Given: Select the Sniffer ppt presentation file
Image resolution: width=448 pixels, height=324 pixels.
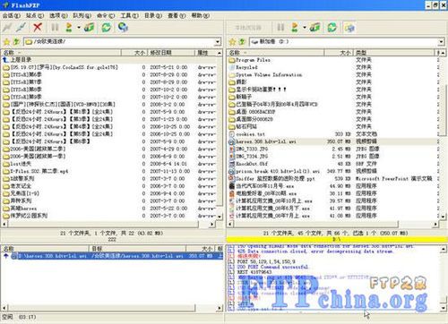Looking at the screenshot, I should click(x=271, y=178).
